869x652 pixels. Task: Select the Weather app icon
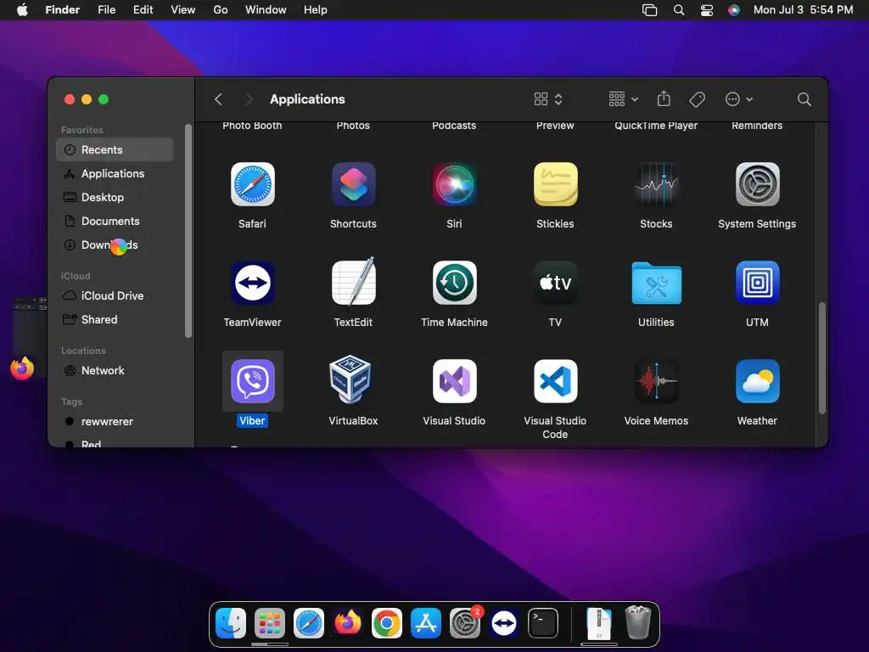(757, 381)
